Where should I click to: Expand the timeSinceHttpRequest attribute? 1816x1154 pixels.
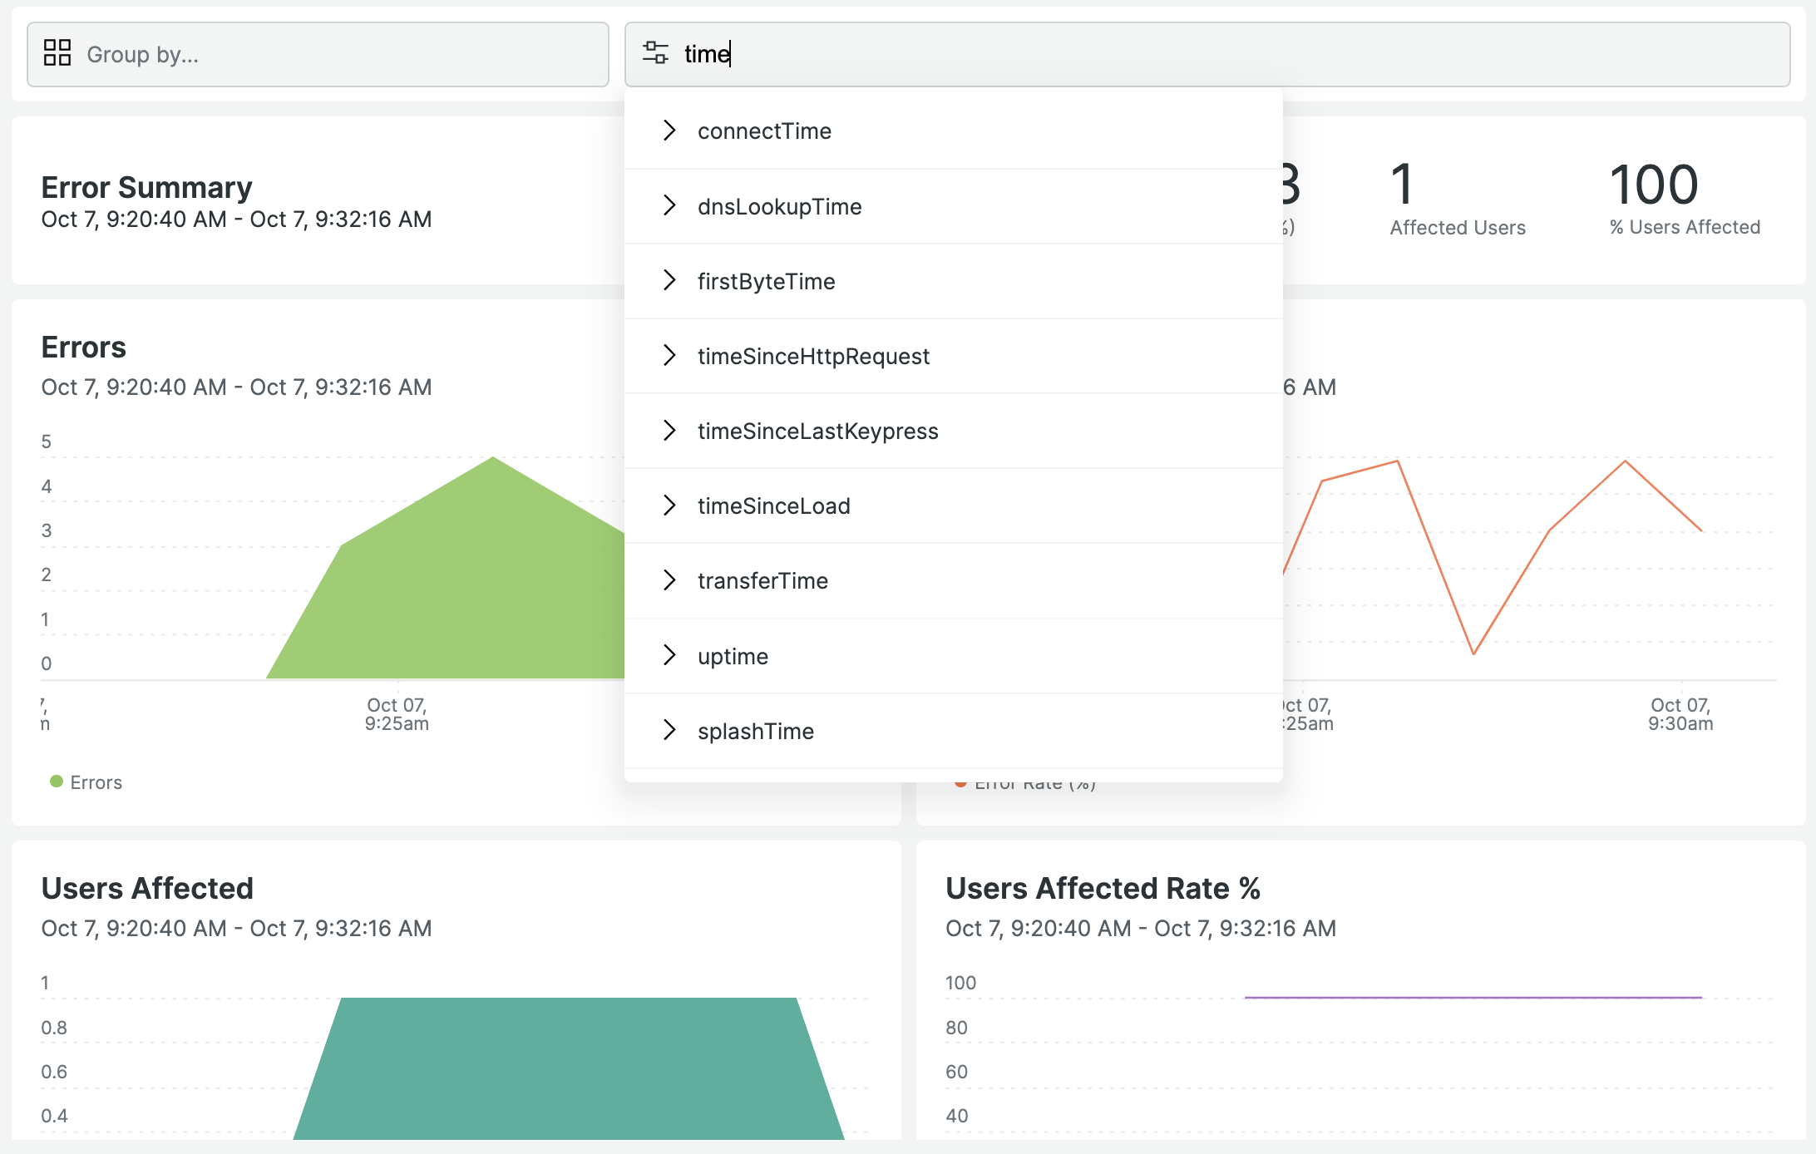point(669,355)
